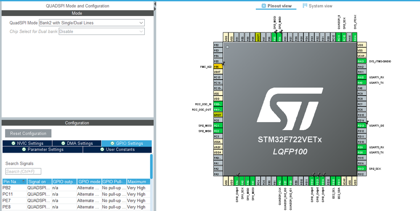Select the GPIO Settings tab

(x=127, y=143)
